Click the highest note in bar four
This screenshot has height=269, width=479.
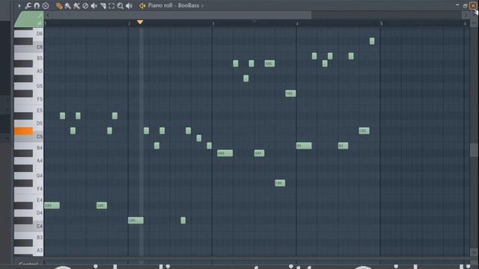tap(372, 41)
